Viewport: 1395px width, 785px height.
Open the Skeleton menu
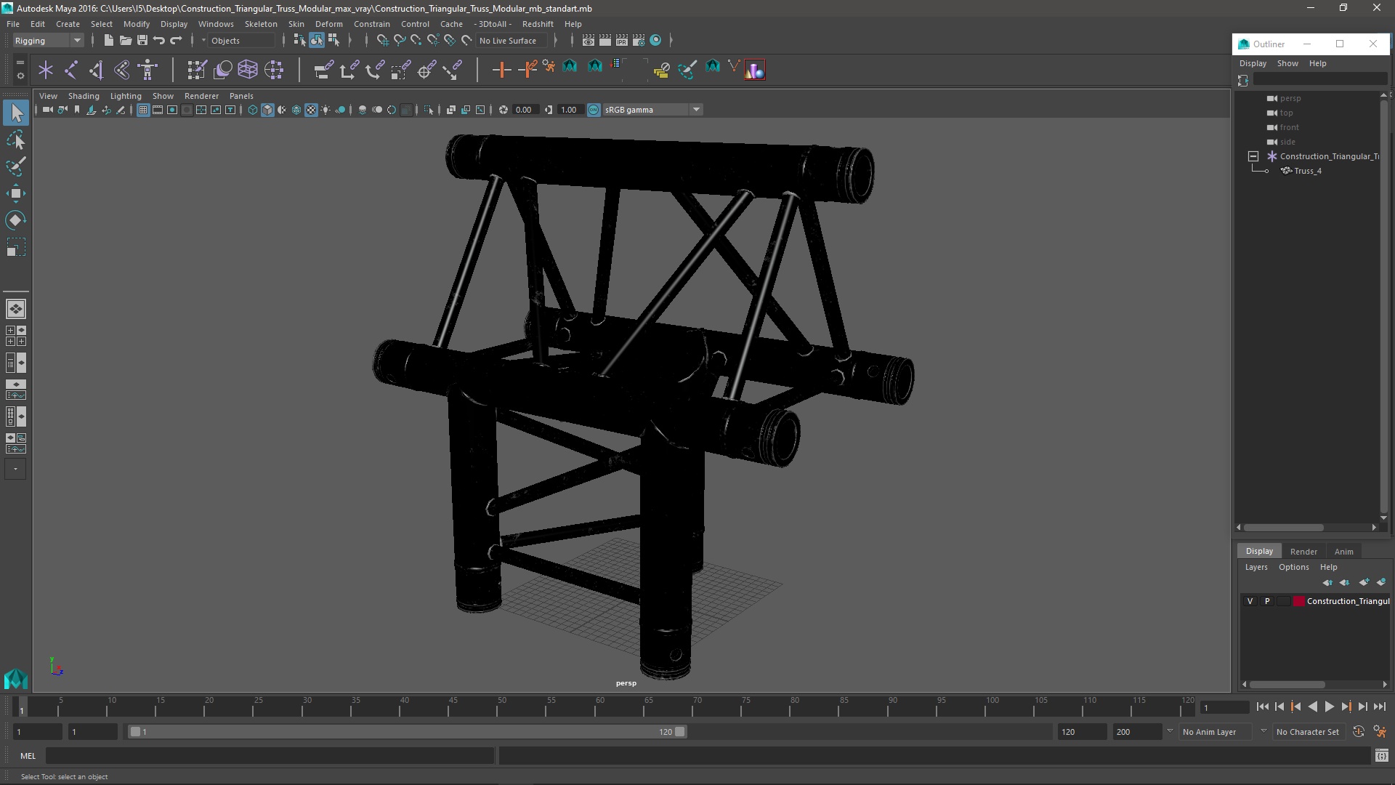pos(261,24)
